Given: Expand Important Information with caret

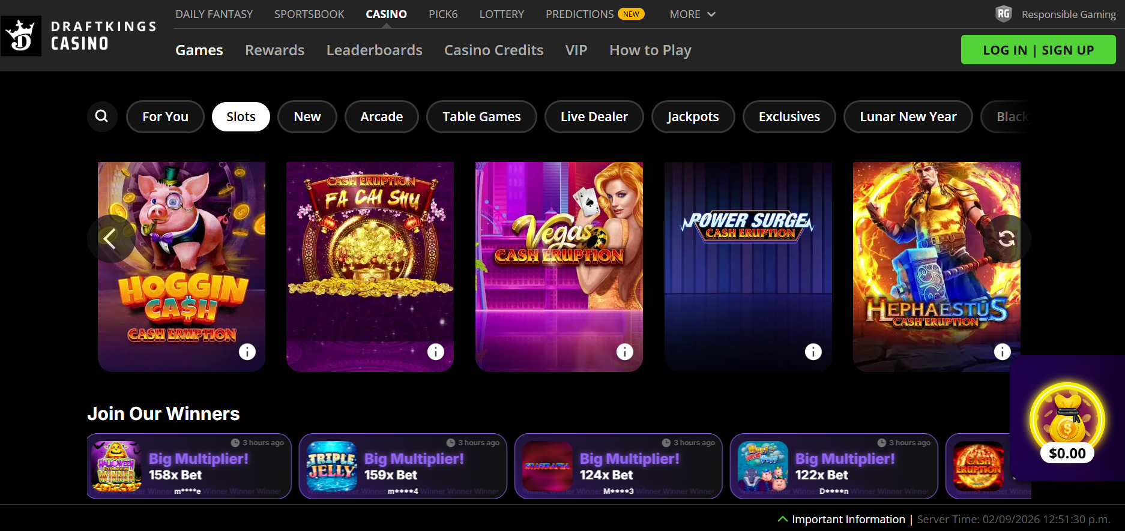Looking at the screenshot, I should tap(783, 519).
